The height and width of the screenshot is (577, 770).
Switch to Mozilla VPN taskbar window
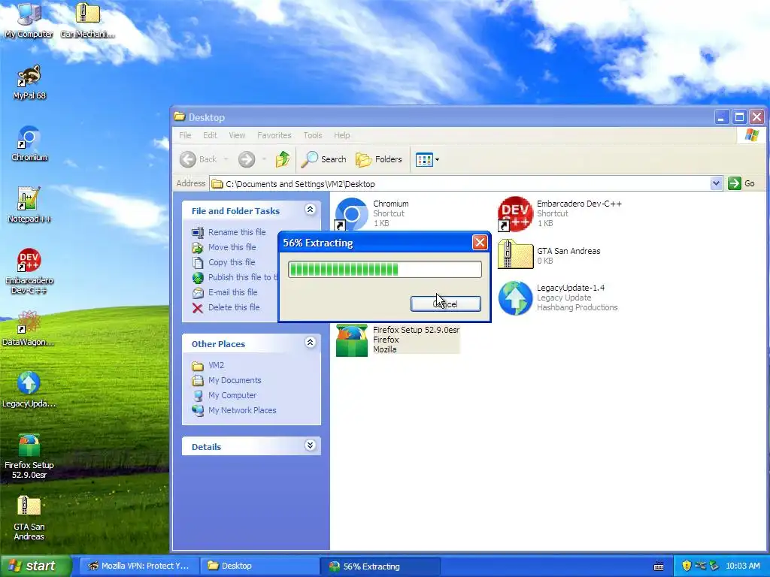pyautogui.click(x=139, y=566)
